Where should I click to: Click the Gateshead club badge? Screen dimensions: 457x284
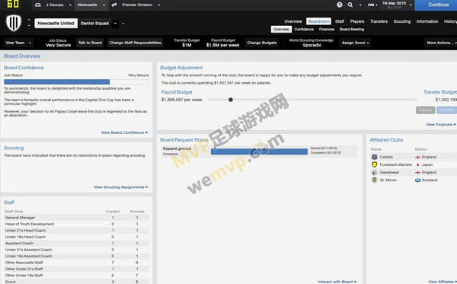tap(374, 172)
